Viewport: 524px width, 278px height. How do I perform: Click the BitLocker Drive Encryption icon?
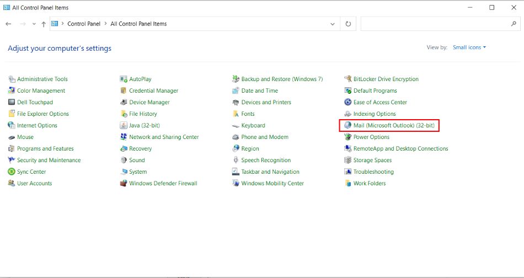click(x=347, y=79)
